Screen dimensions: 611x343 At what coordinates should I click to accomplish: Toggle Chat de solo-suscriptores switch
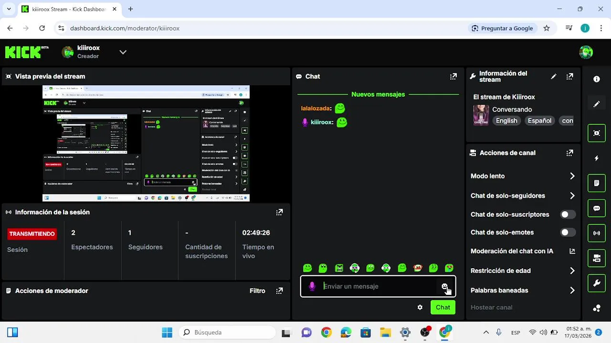(x=568, y=214)
